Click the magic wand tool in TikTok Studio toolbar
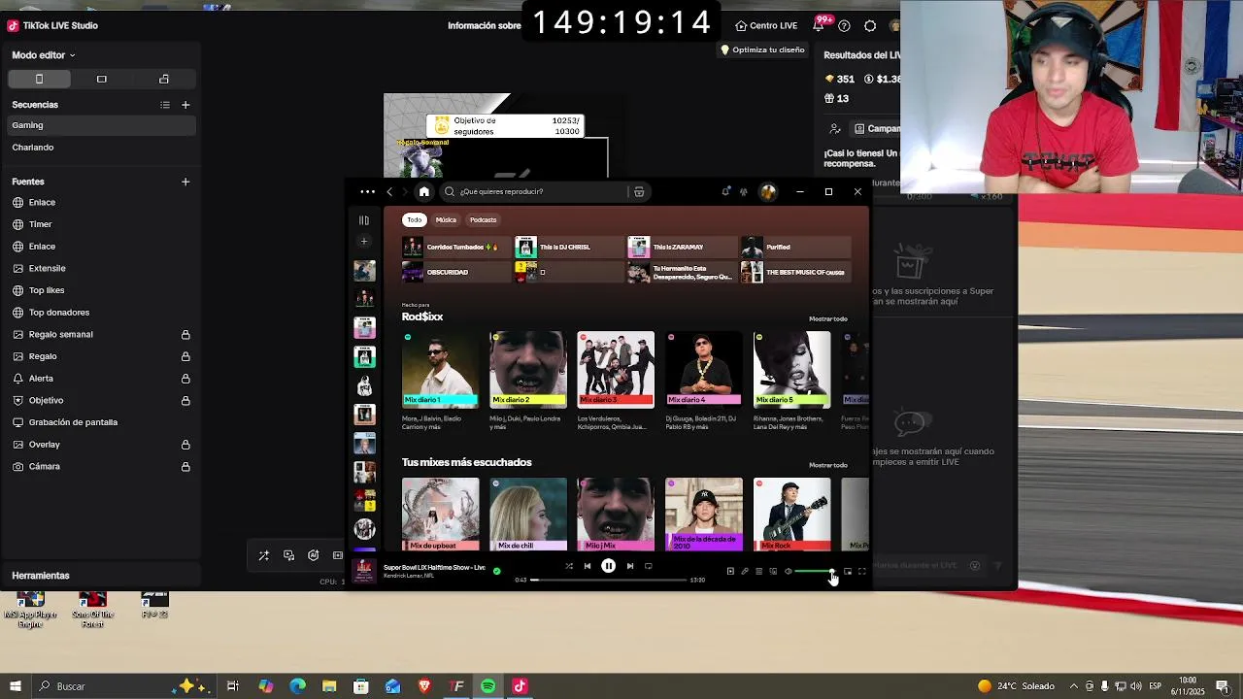The height and width of the screenshot is (699, 1243). pyautogui.click(x=263, y=555)
